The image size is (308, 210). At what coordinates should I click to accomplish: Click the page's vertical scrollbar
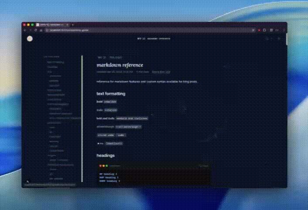point(286,40)
